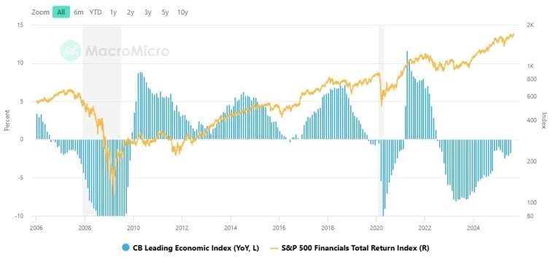Screen dimensions: 553x263
Task: Select the YTD zoom range
Action: (96, 12)
